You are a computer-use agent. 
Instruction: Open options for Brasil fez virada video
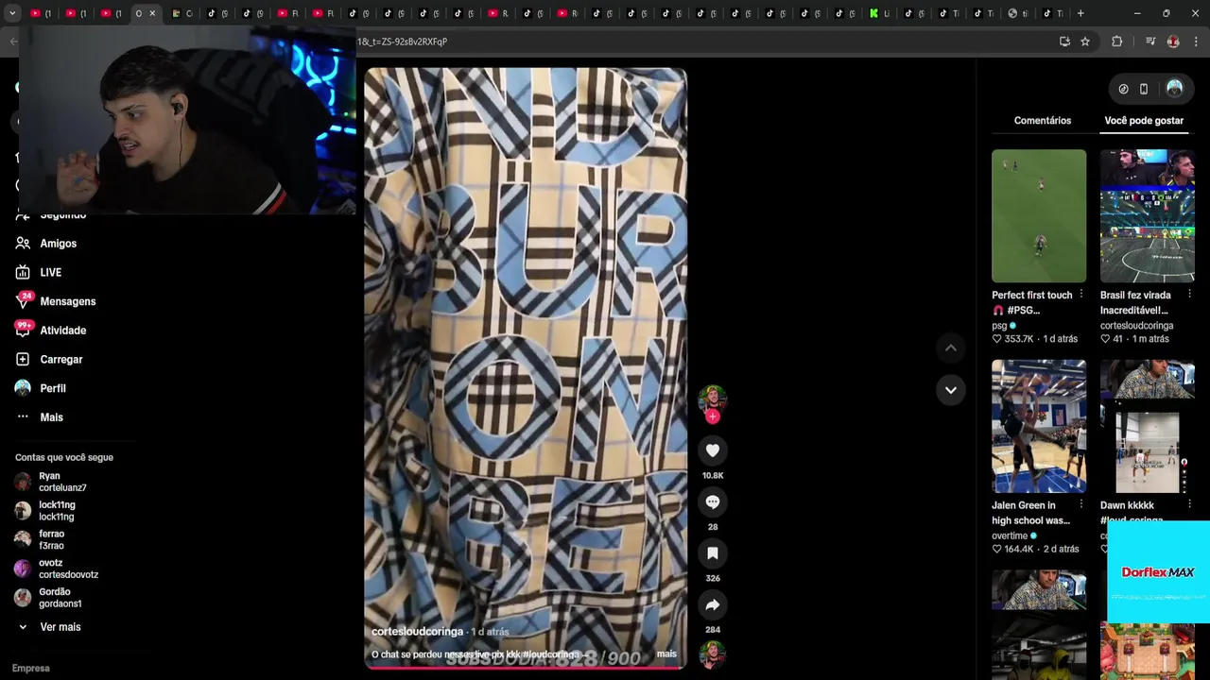[x=1189, y=295]
